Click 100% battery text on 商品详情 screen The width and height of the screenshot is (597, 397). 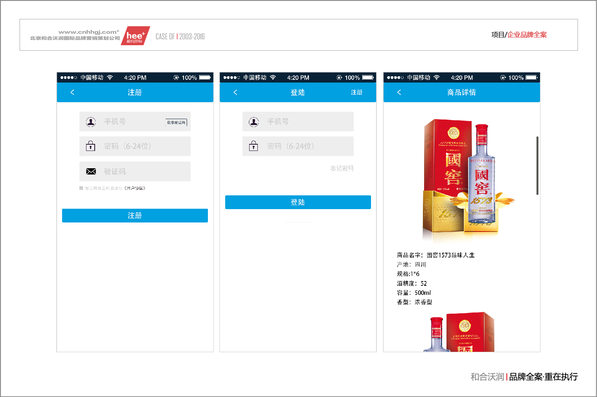pyautogui.click(x=516, y=77)
